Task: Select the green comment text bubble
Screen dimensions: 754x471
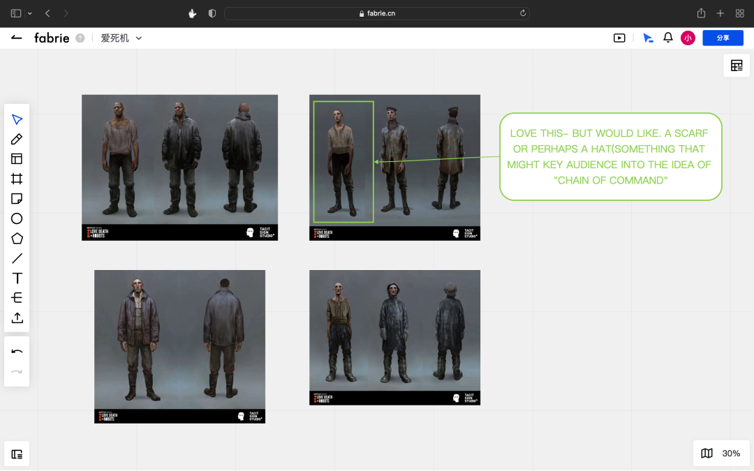Action: [x=611, y=157]
